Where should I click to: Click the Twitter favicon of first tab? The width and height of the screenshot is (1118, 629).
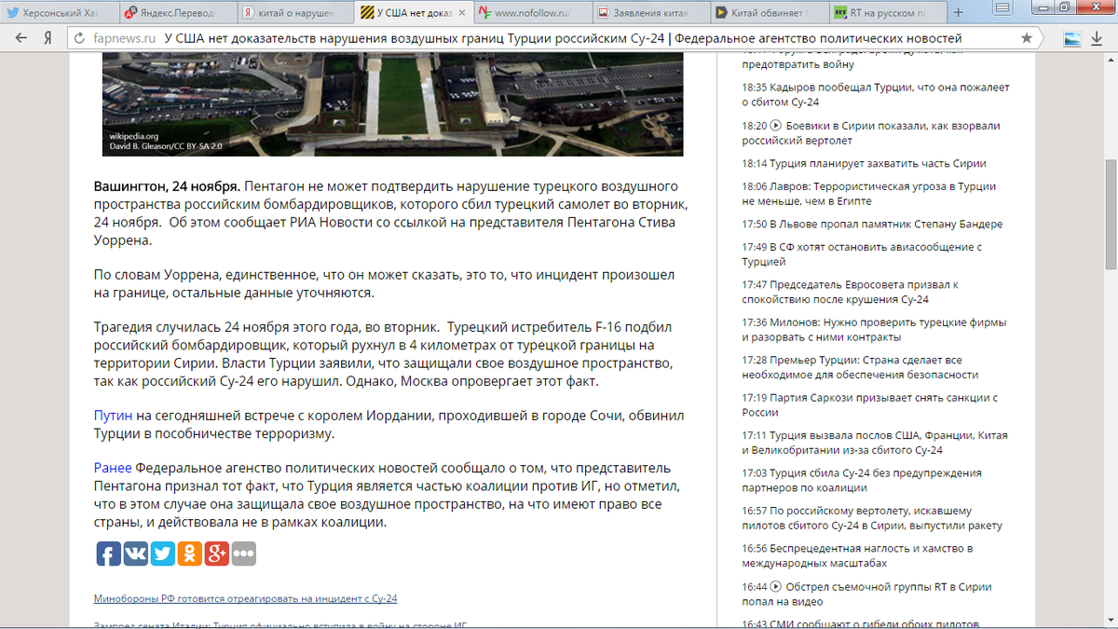[x=14, y=13]
